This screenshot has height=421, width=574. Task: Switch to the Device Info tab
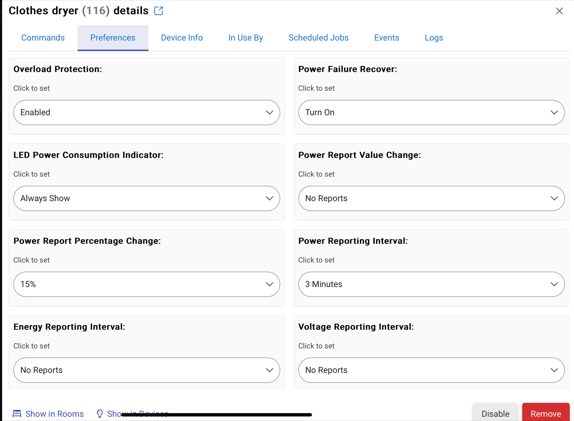pos(182,38)
